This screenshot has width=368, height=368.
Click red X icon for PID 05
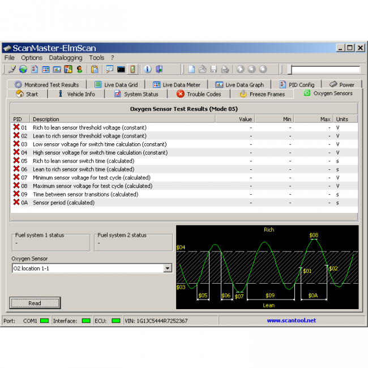pyautogui.click(x=16, y=161)
